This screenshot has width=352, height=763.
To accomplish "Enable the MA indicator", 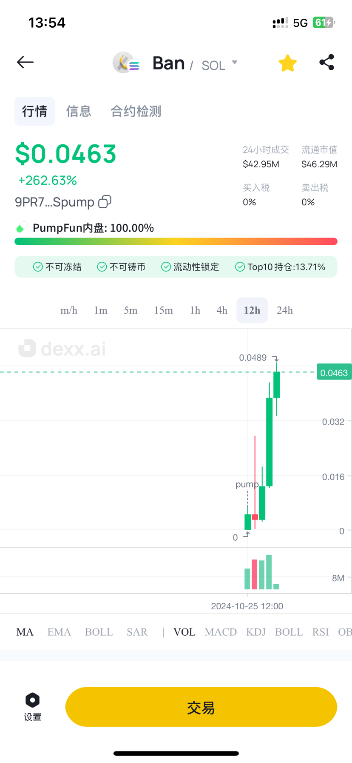I will pyautogui.click(x=25, y=632).
